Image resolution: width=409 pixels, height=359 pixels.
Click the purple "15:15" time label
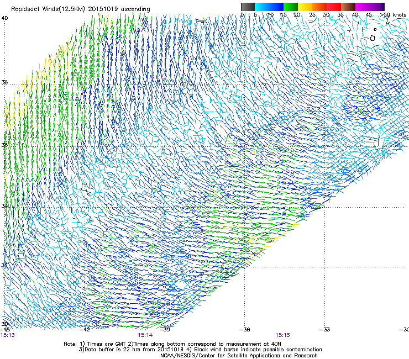coord(283,335)
